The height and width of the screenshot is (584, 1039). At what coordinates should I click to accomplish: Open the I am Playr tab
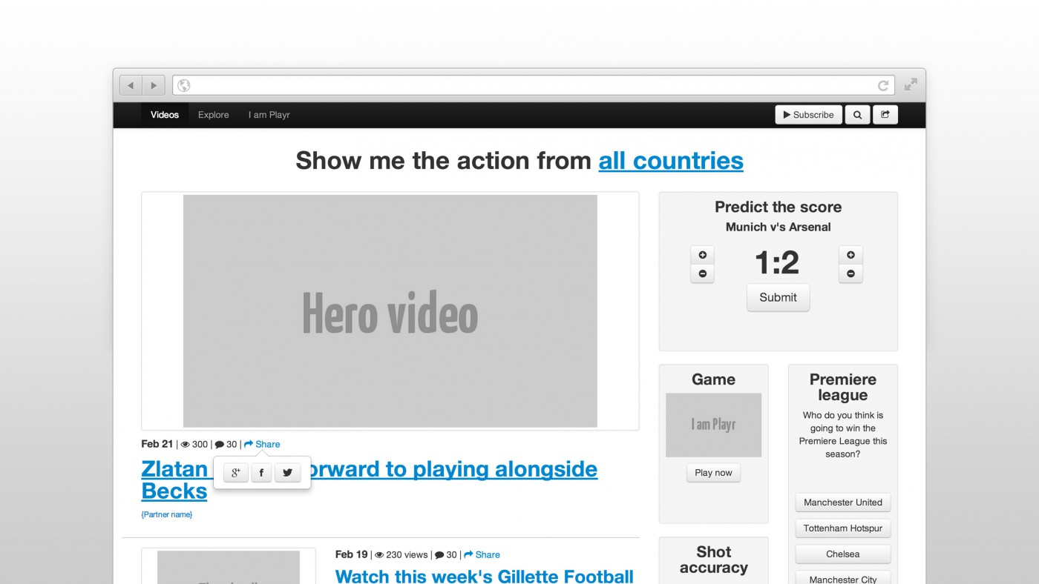269,115
